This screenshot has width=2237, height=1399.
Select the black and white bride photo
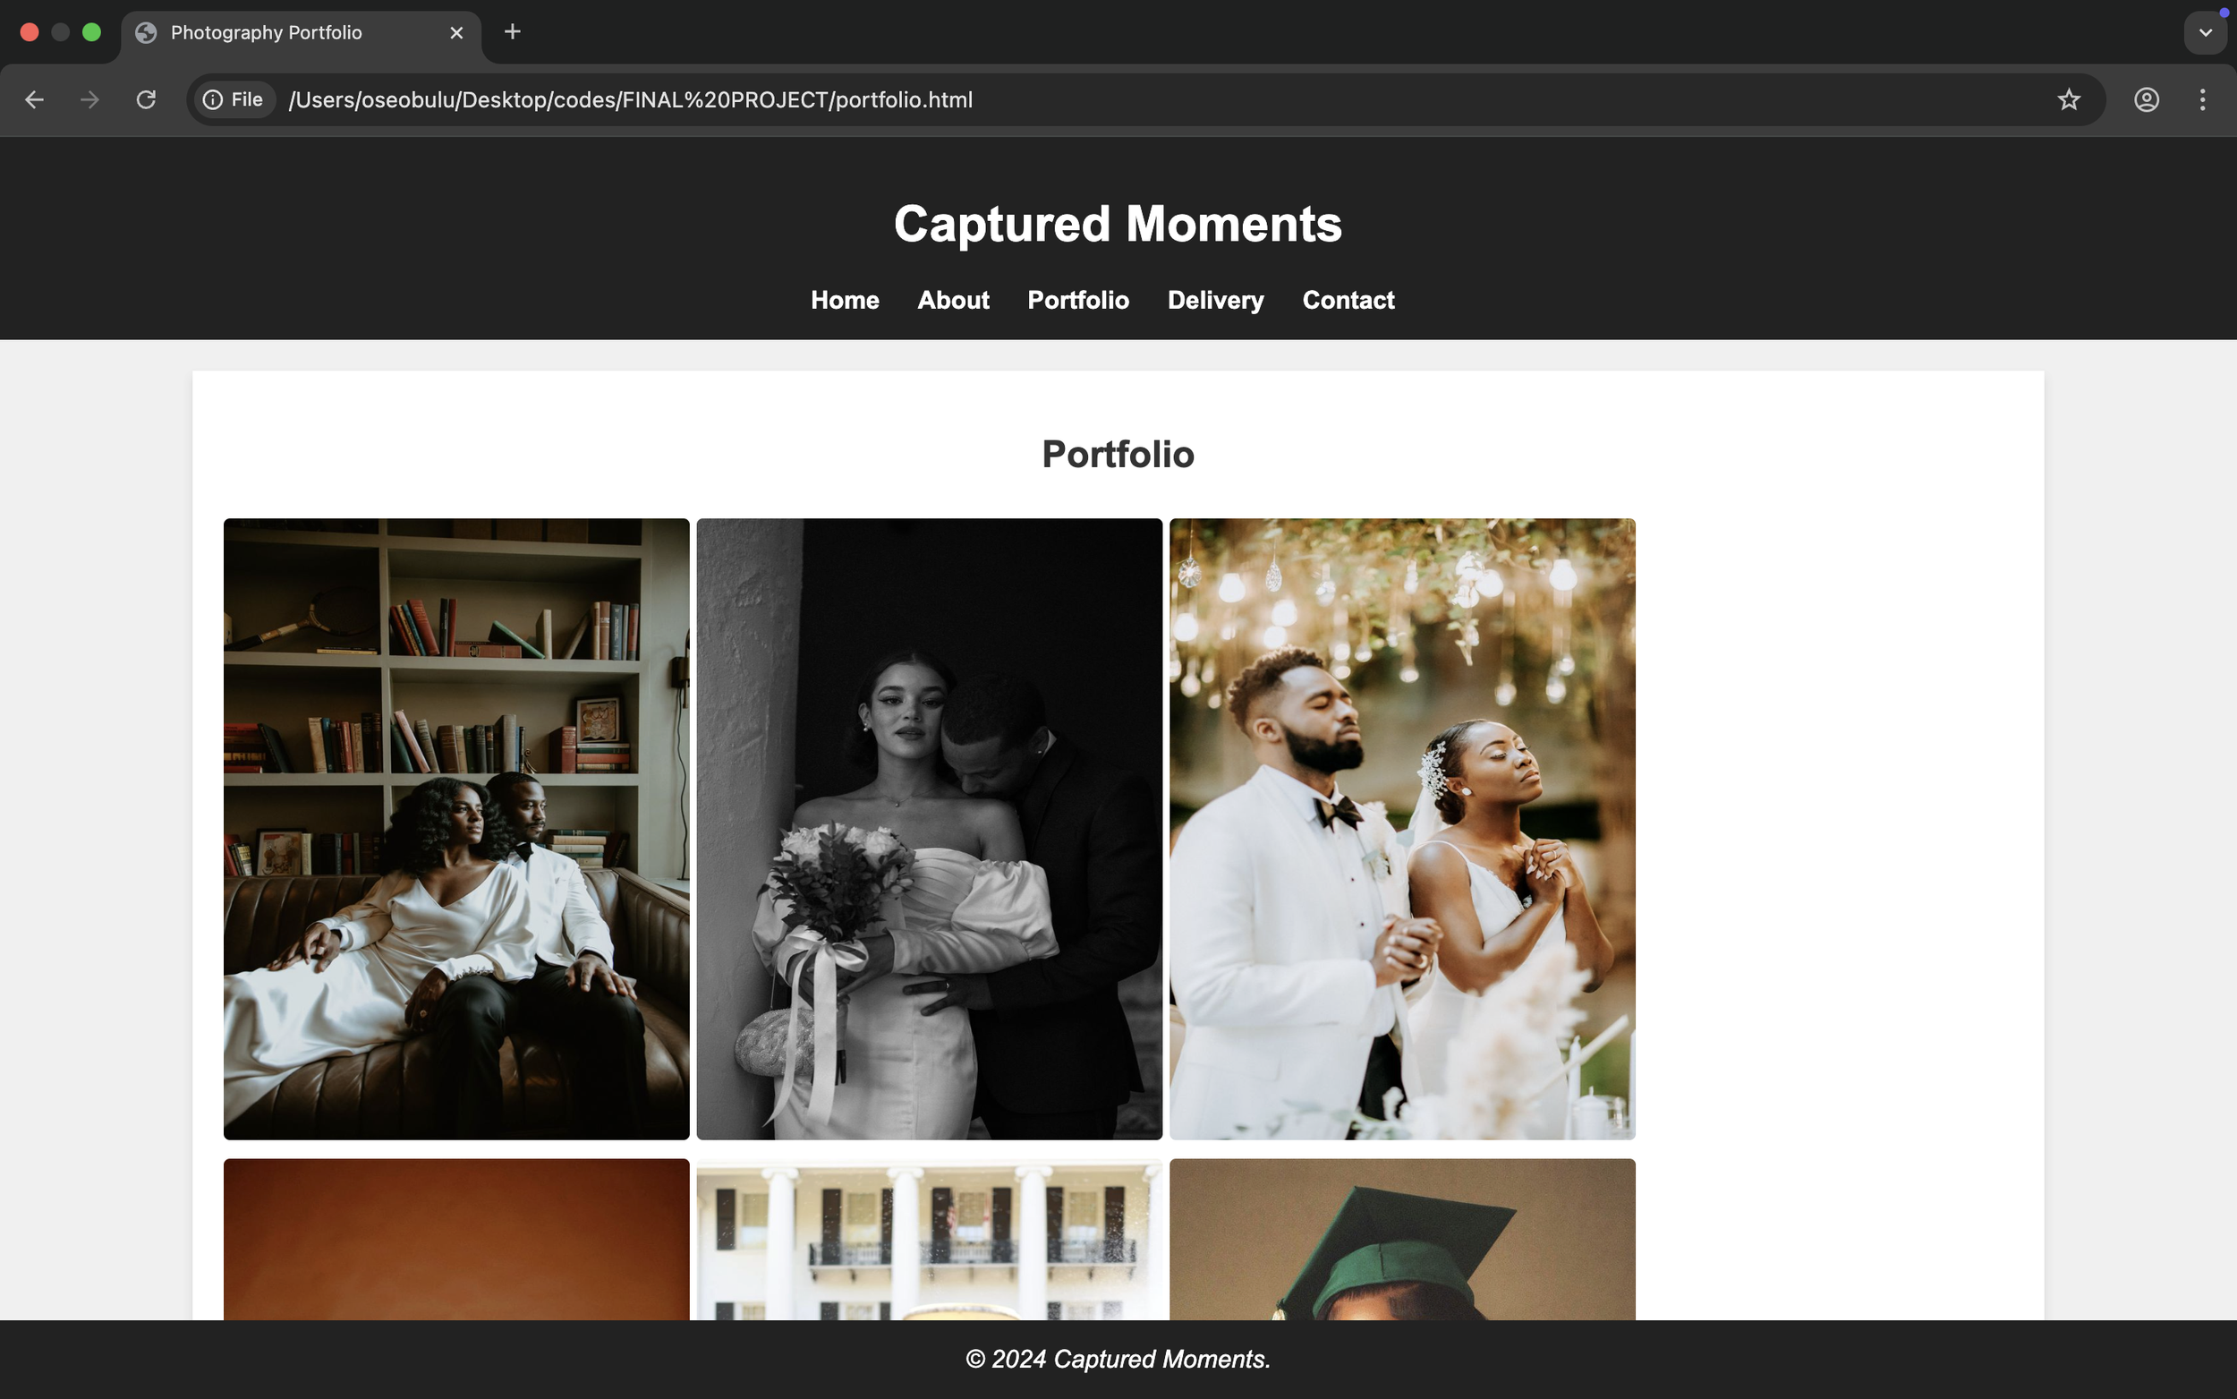929,828
